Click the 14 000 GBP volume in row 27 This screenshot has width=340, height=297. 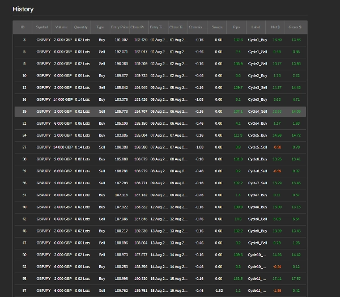click(x=63, y=147)
